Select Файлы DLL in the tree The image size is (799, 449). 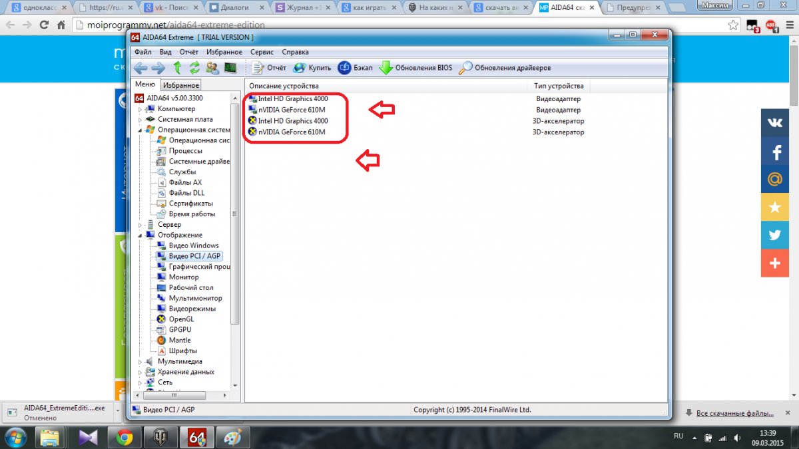[186, 193]
